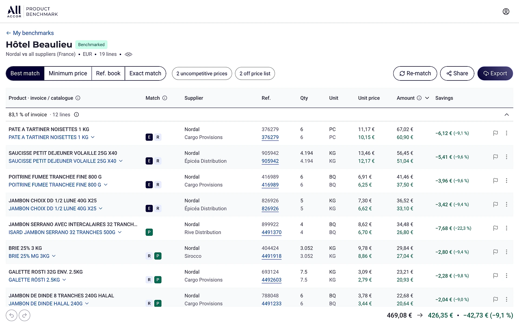Click the Re-match button
The width and height of the screenshot is (519, 324).
coord(415,73)
